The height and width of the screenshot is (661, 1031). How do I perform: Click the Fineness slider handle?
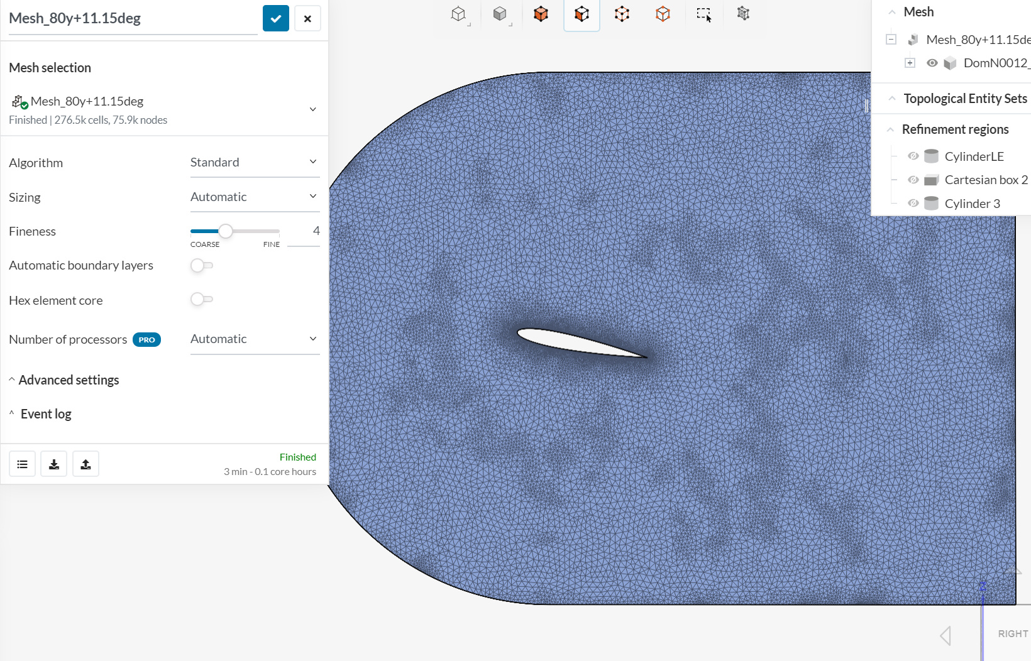[x=226, y=231]
